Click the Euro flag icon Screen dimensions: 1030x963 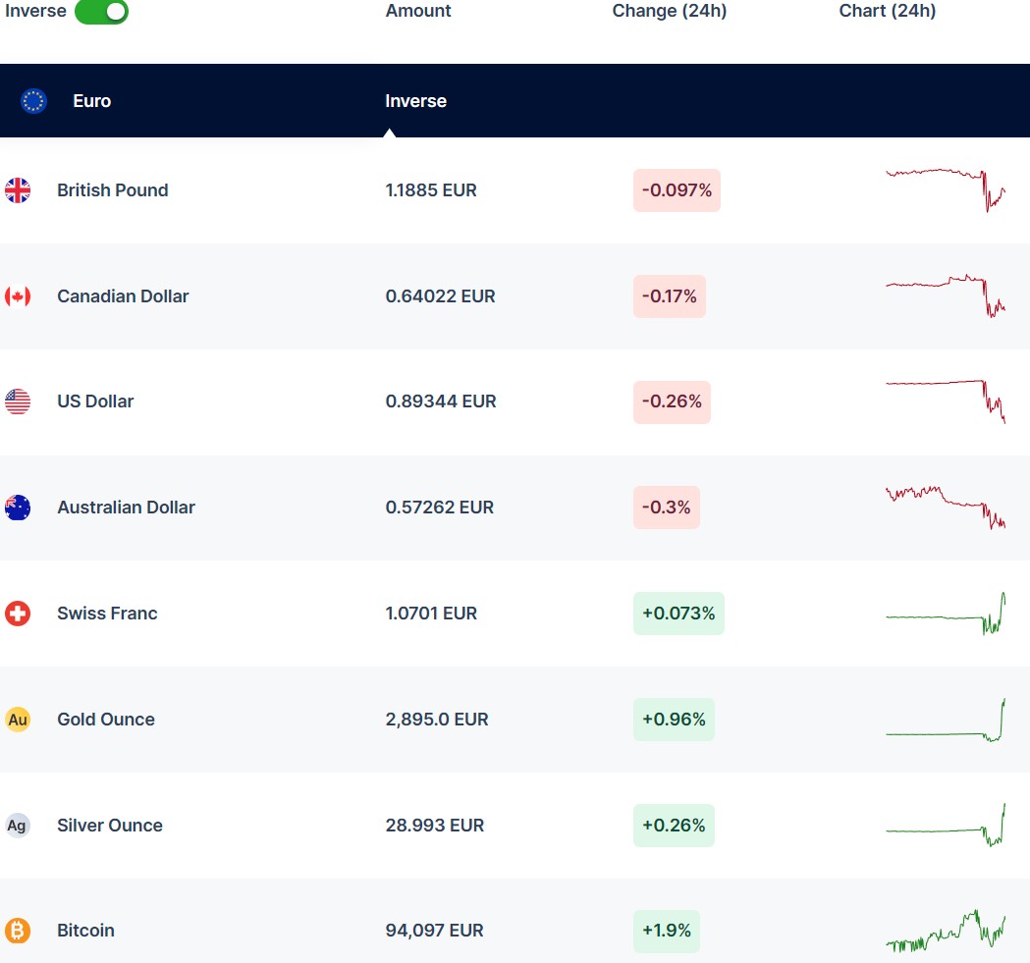[x=34, y=101]
